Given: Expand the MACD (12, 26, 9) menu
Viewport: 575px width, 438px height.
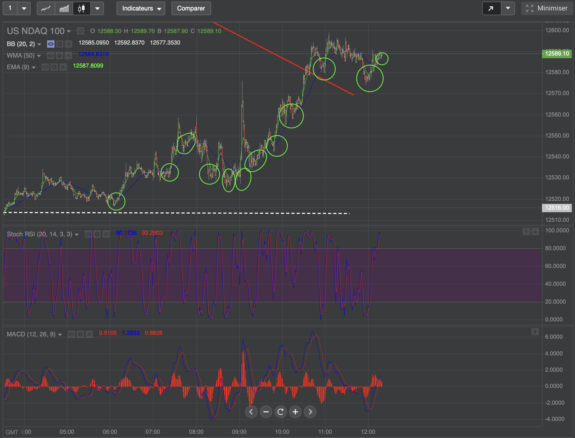Looking at the screenshot, I should (x=60, y=335).
